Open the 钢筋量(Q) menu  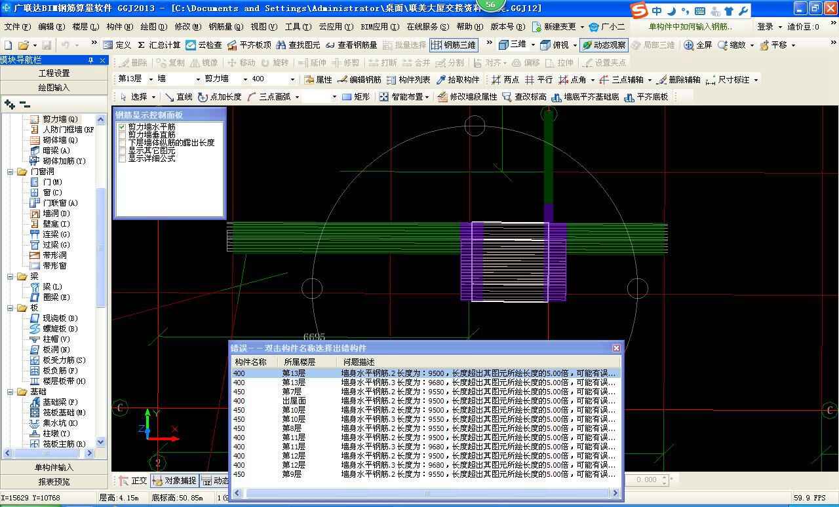(225, 27)
